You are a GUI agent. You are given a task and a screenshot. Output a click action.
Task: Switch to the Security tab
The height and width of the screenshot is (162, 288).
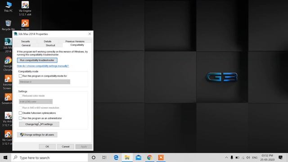point(25,41)
